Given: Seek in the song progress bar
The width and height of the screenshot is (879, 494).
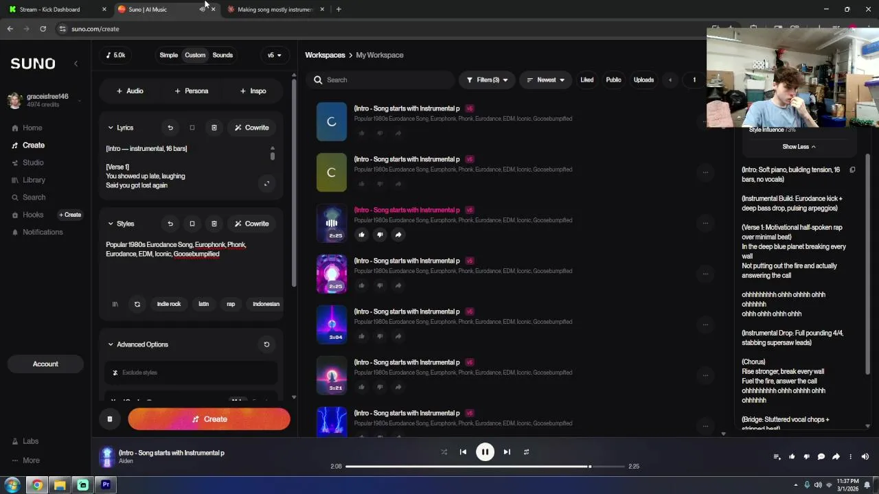Looking at the screenshot, I should coord(485,467).
